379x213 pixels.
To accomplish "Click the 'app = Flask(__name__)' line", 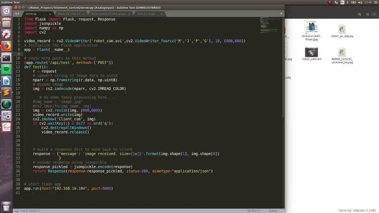I will (x=47, y=50).
